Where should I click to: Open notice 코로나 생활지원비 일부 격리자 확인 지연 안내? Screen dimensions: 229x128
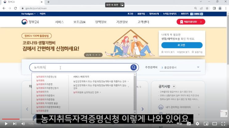[x=179, y=95]
